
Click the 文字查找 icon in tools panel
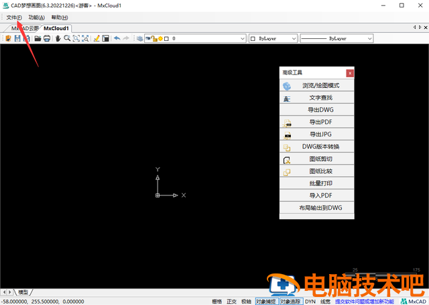(287, 99)
